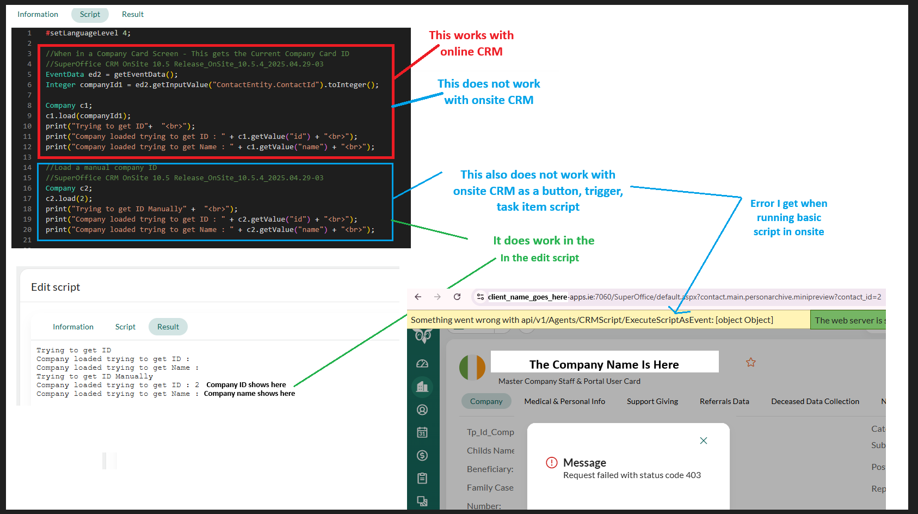This screenshot has height=514, width=918.
Task: Open the Sale dollar icon in sidebar
Action: (422, 455)
